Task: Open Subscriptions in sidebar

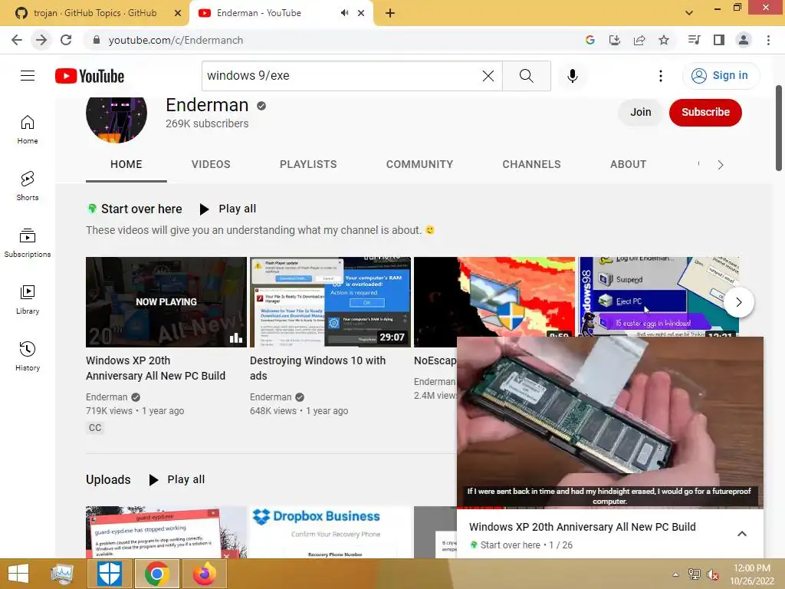Action: [x=28, y=242]
